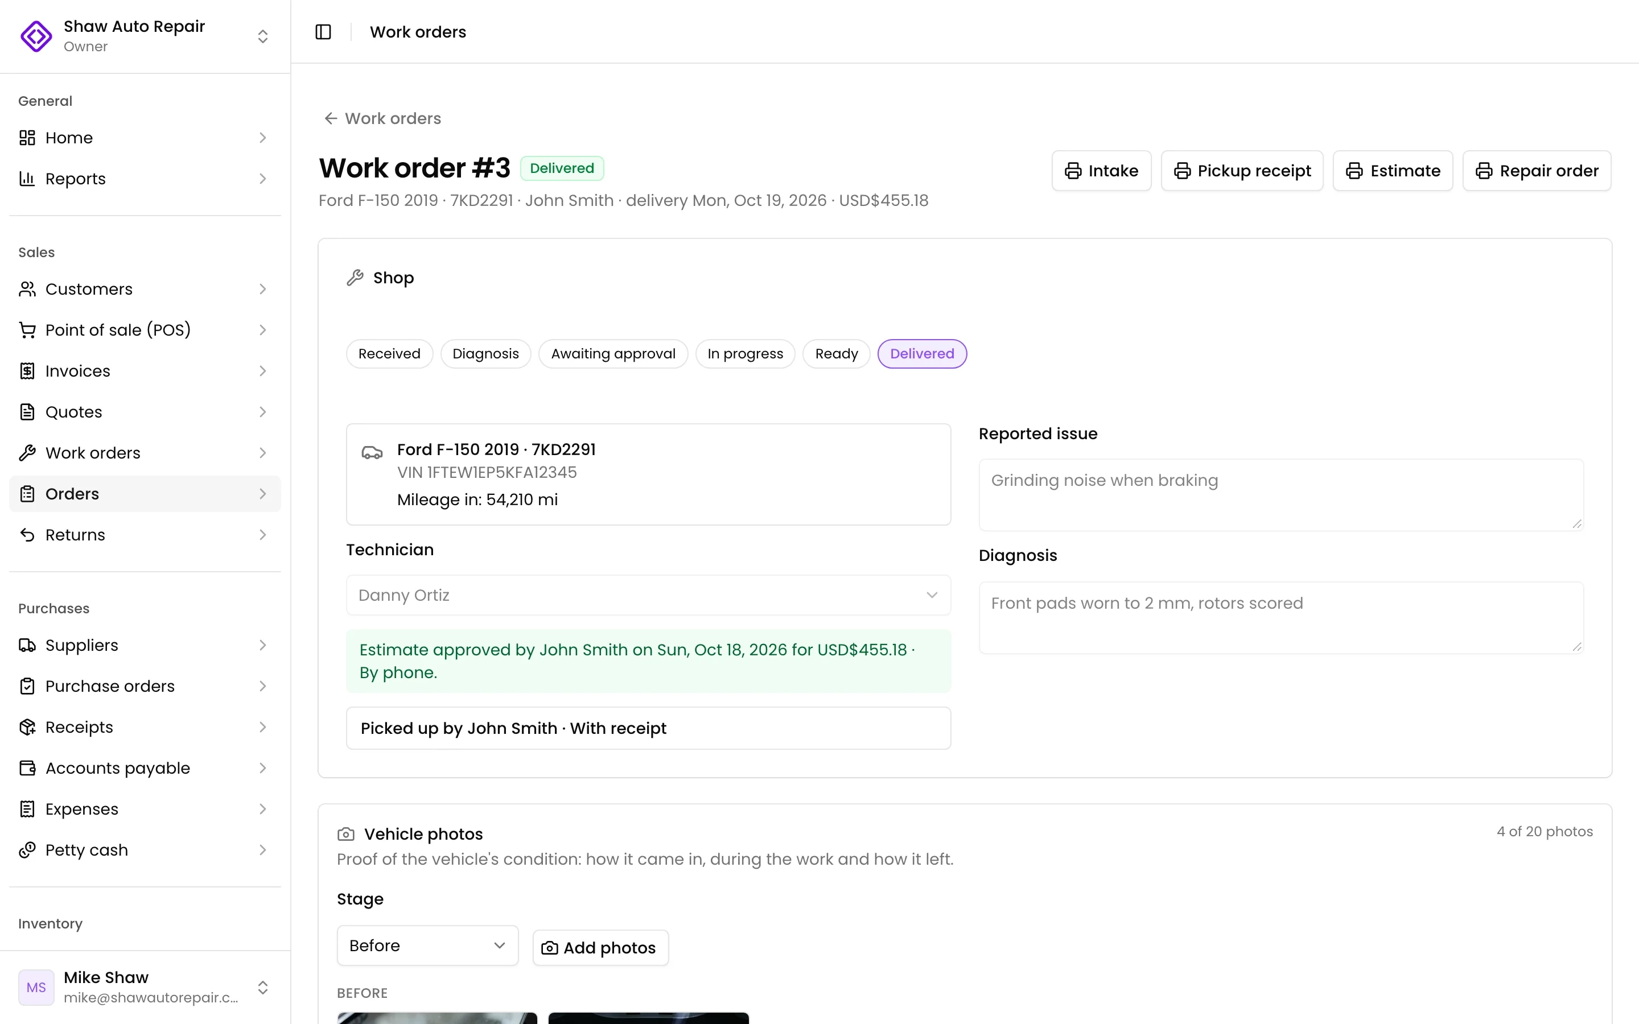Set status to Ready

click(837, 353)
